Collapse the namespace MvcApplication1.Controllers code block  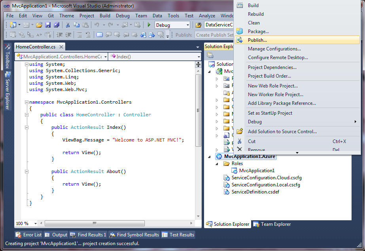point(26,102)
